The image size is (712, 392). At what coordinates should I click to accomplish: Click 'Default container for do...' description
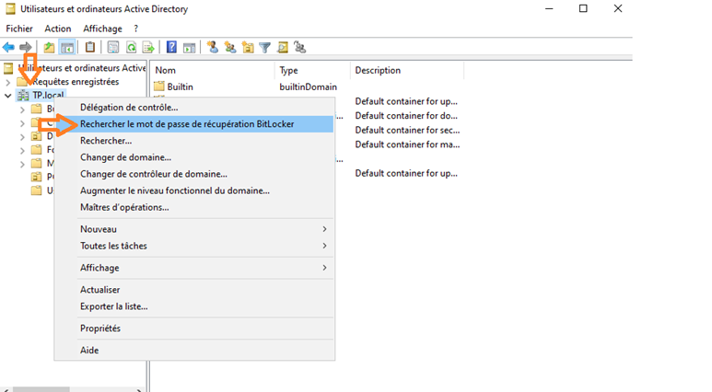pyautogui.click(x=406, y=116)
